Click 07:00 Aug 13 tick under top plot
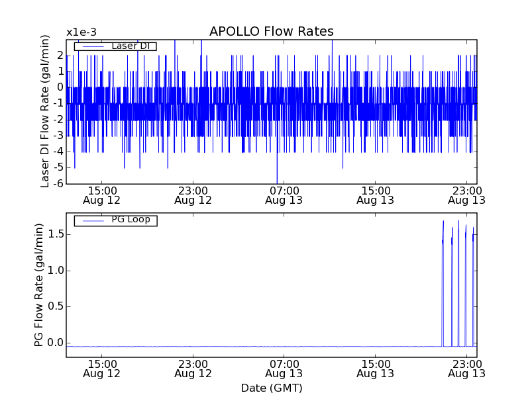The width and height of the screenshot is (530, 397). [284, 195]
